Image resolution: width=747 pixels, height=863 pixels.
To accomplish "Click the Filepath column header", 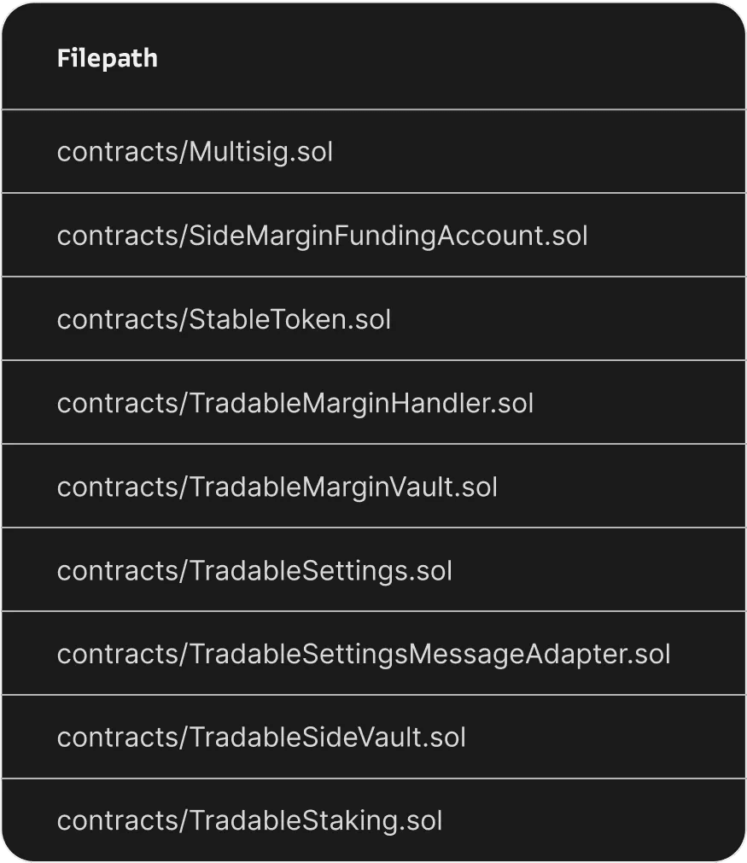I will click(108, 58).
